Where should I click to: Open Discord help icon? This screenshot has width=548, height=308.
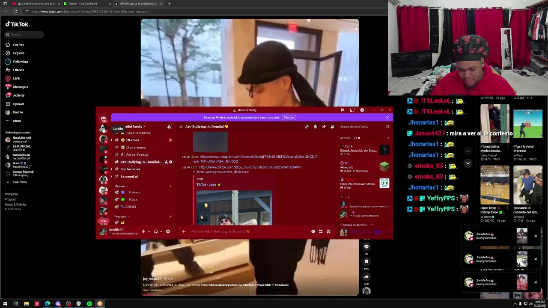pyautogui.click(x=362, y=110)
